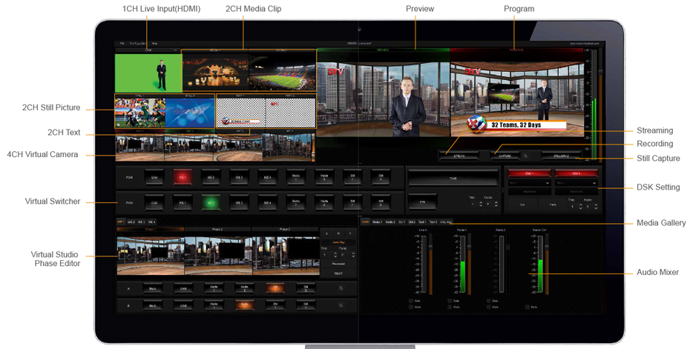Image resolution: width=690 pixels, height=349 pixels.
Task: Click the STREAM button
Action: (x=458, y=156)
